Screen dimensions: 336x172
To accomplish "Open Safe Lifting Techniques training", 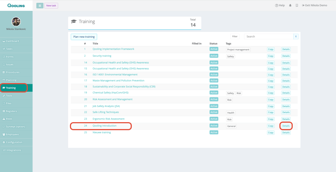I will tap(106, 112).
